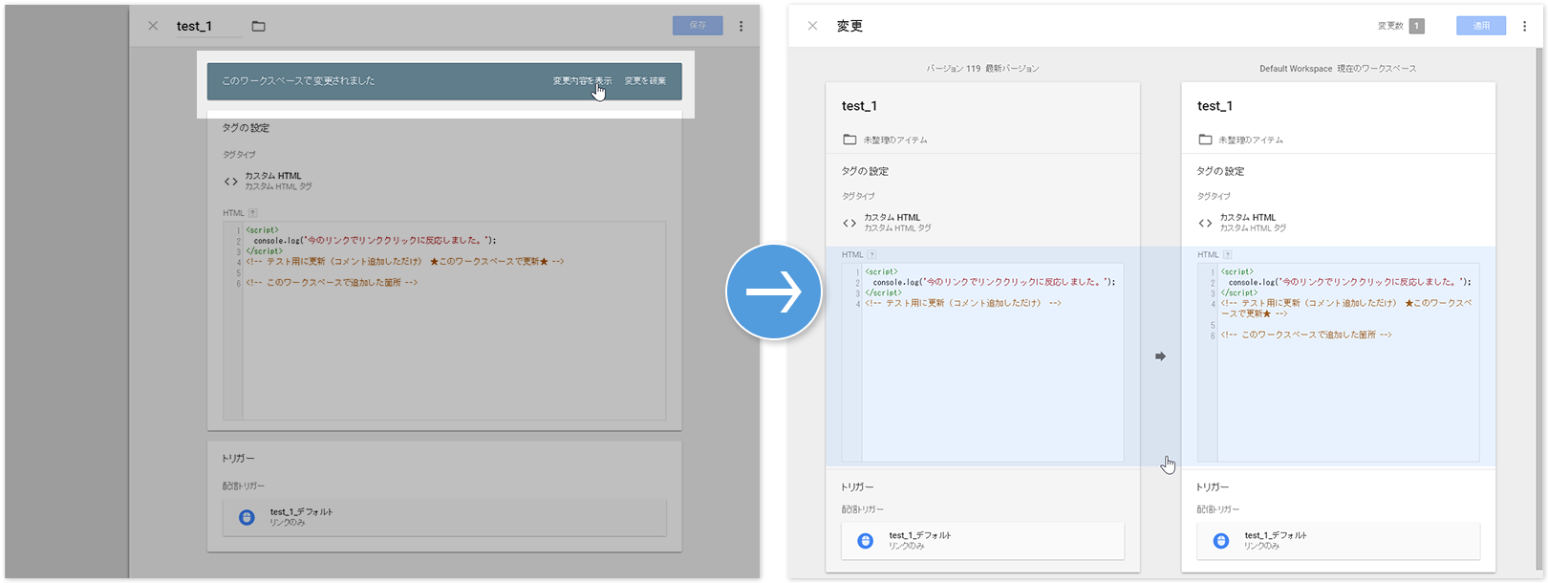Click the HTML code block in the Default Workspace card
The width and height of the screenshot is (1548, 583).
pyautogui.click(x=1338, y=363)
